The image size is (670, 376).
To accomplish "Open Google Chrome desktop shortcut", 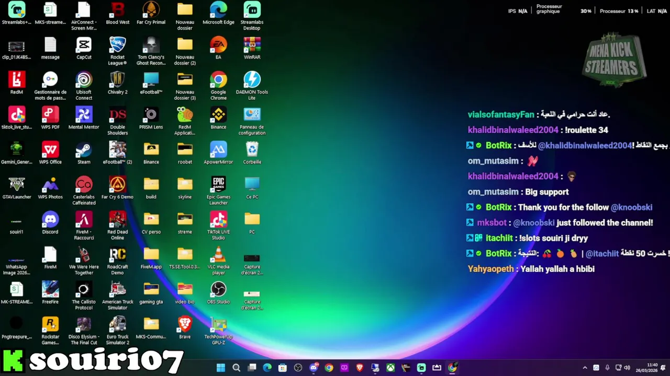I will pyautogui.click(x=218, y=86).
